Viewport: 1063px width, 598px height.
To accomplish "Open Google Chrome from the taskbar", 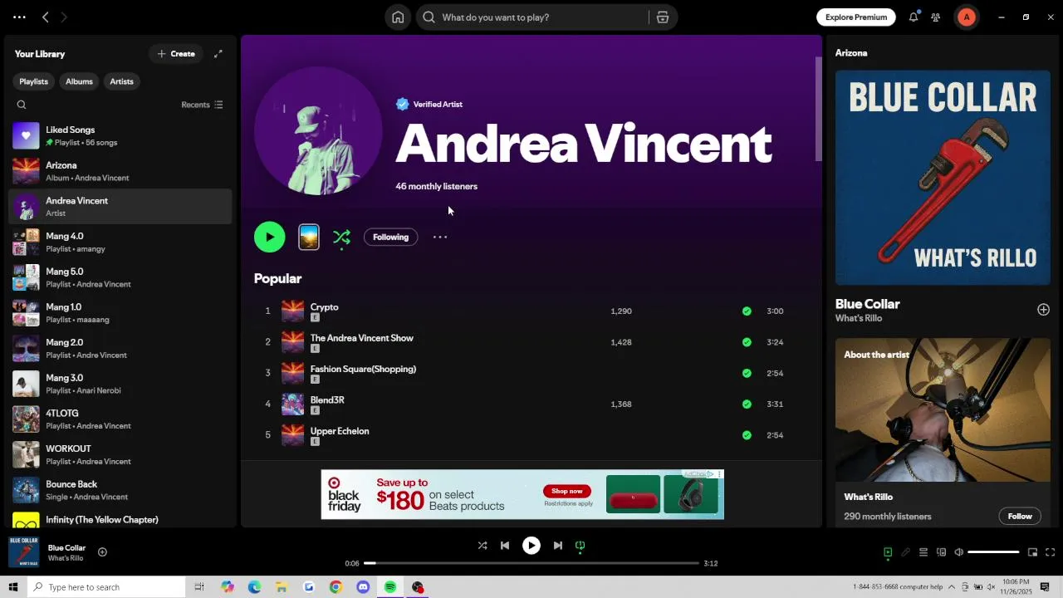I will (x=336, y=587).
